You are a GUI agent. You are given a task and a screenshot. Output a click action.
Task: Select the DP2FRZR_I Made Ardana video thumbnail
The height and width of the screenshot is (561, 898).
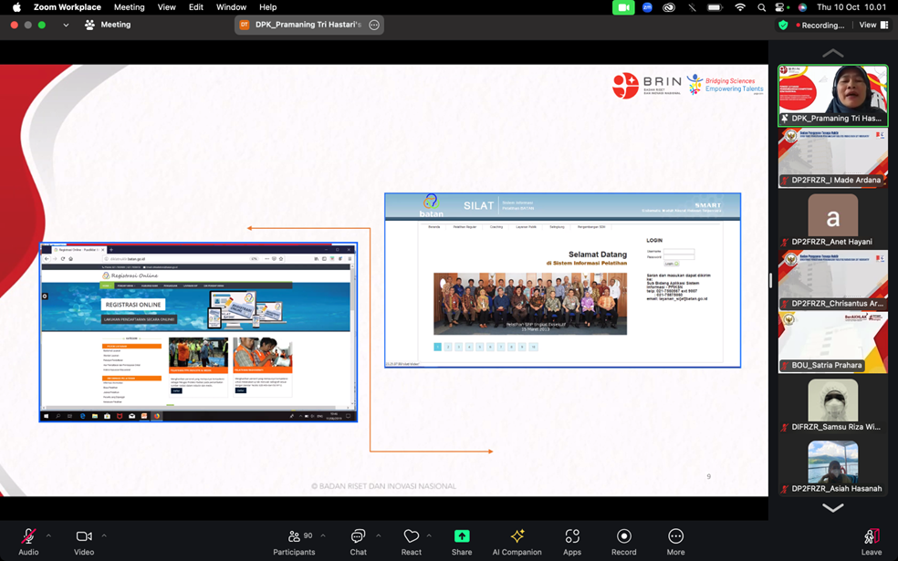pos(832,157)
